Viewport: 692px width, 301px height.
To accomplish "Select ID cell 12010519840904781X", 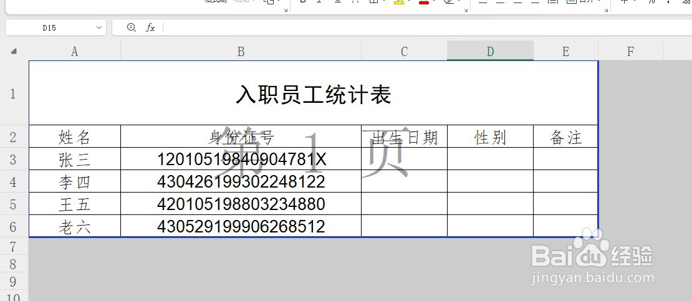I will (241, 160).
